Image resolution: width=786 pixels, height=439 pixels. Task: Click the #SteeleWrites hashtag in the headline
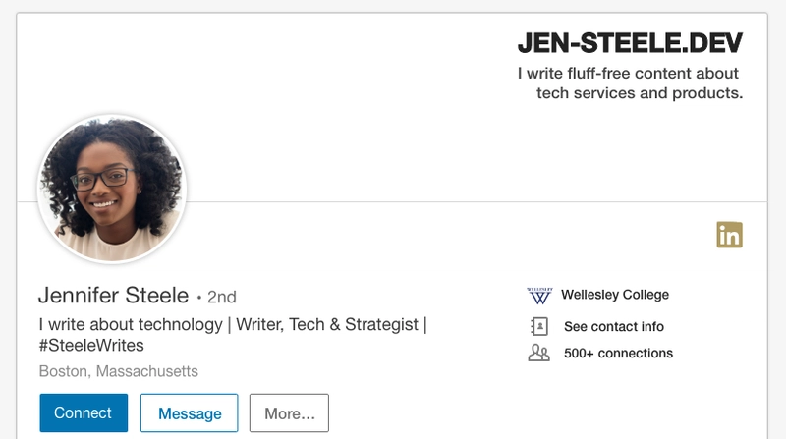pyautogui.click(x=91, y=346)
